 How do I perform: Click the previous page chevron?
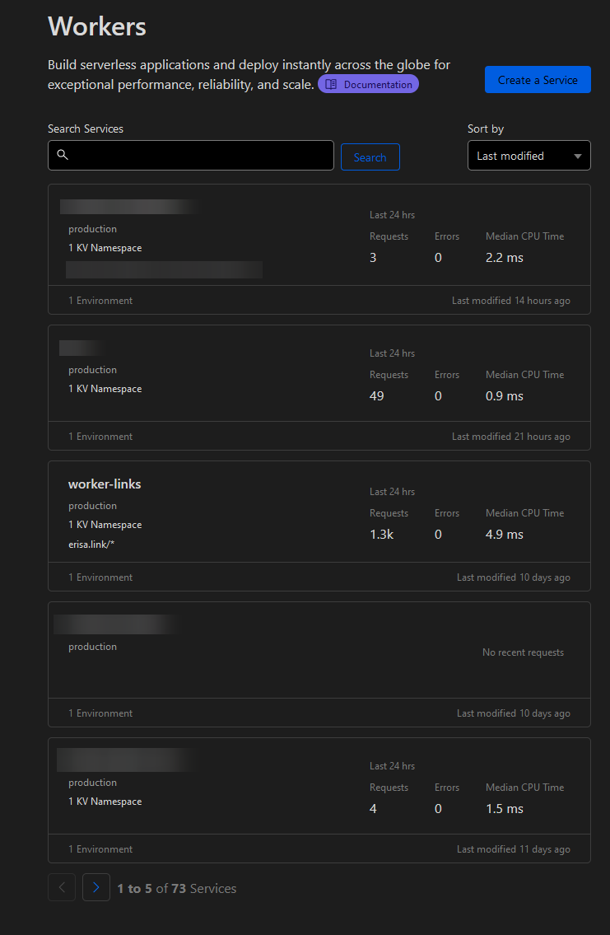62,888
